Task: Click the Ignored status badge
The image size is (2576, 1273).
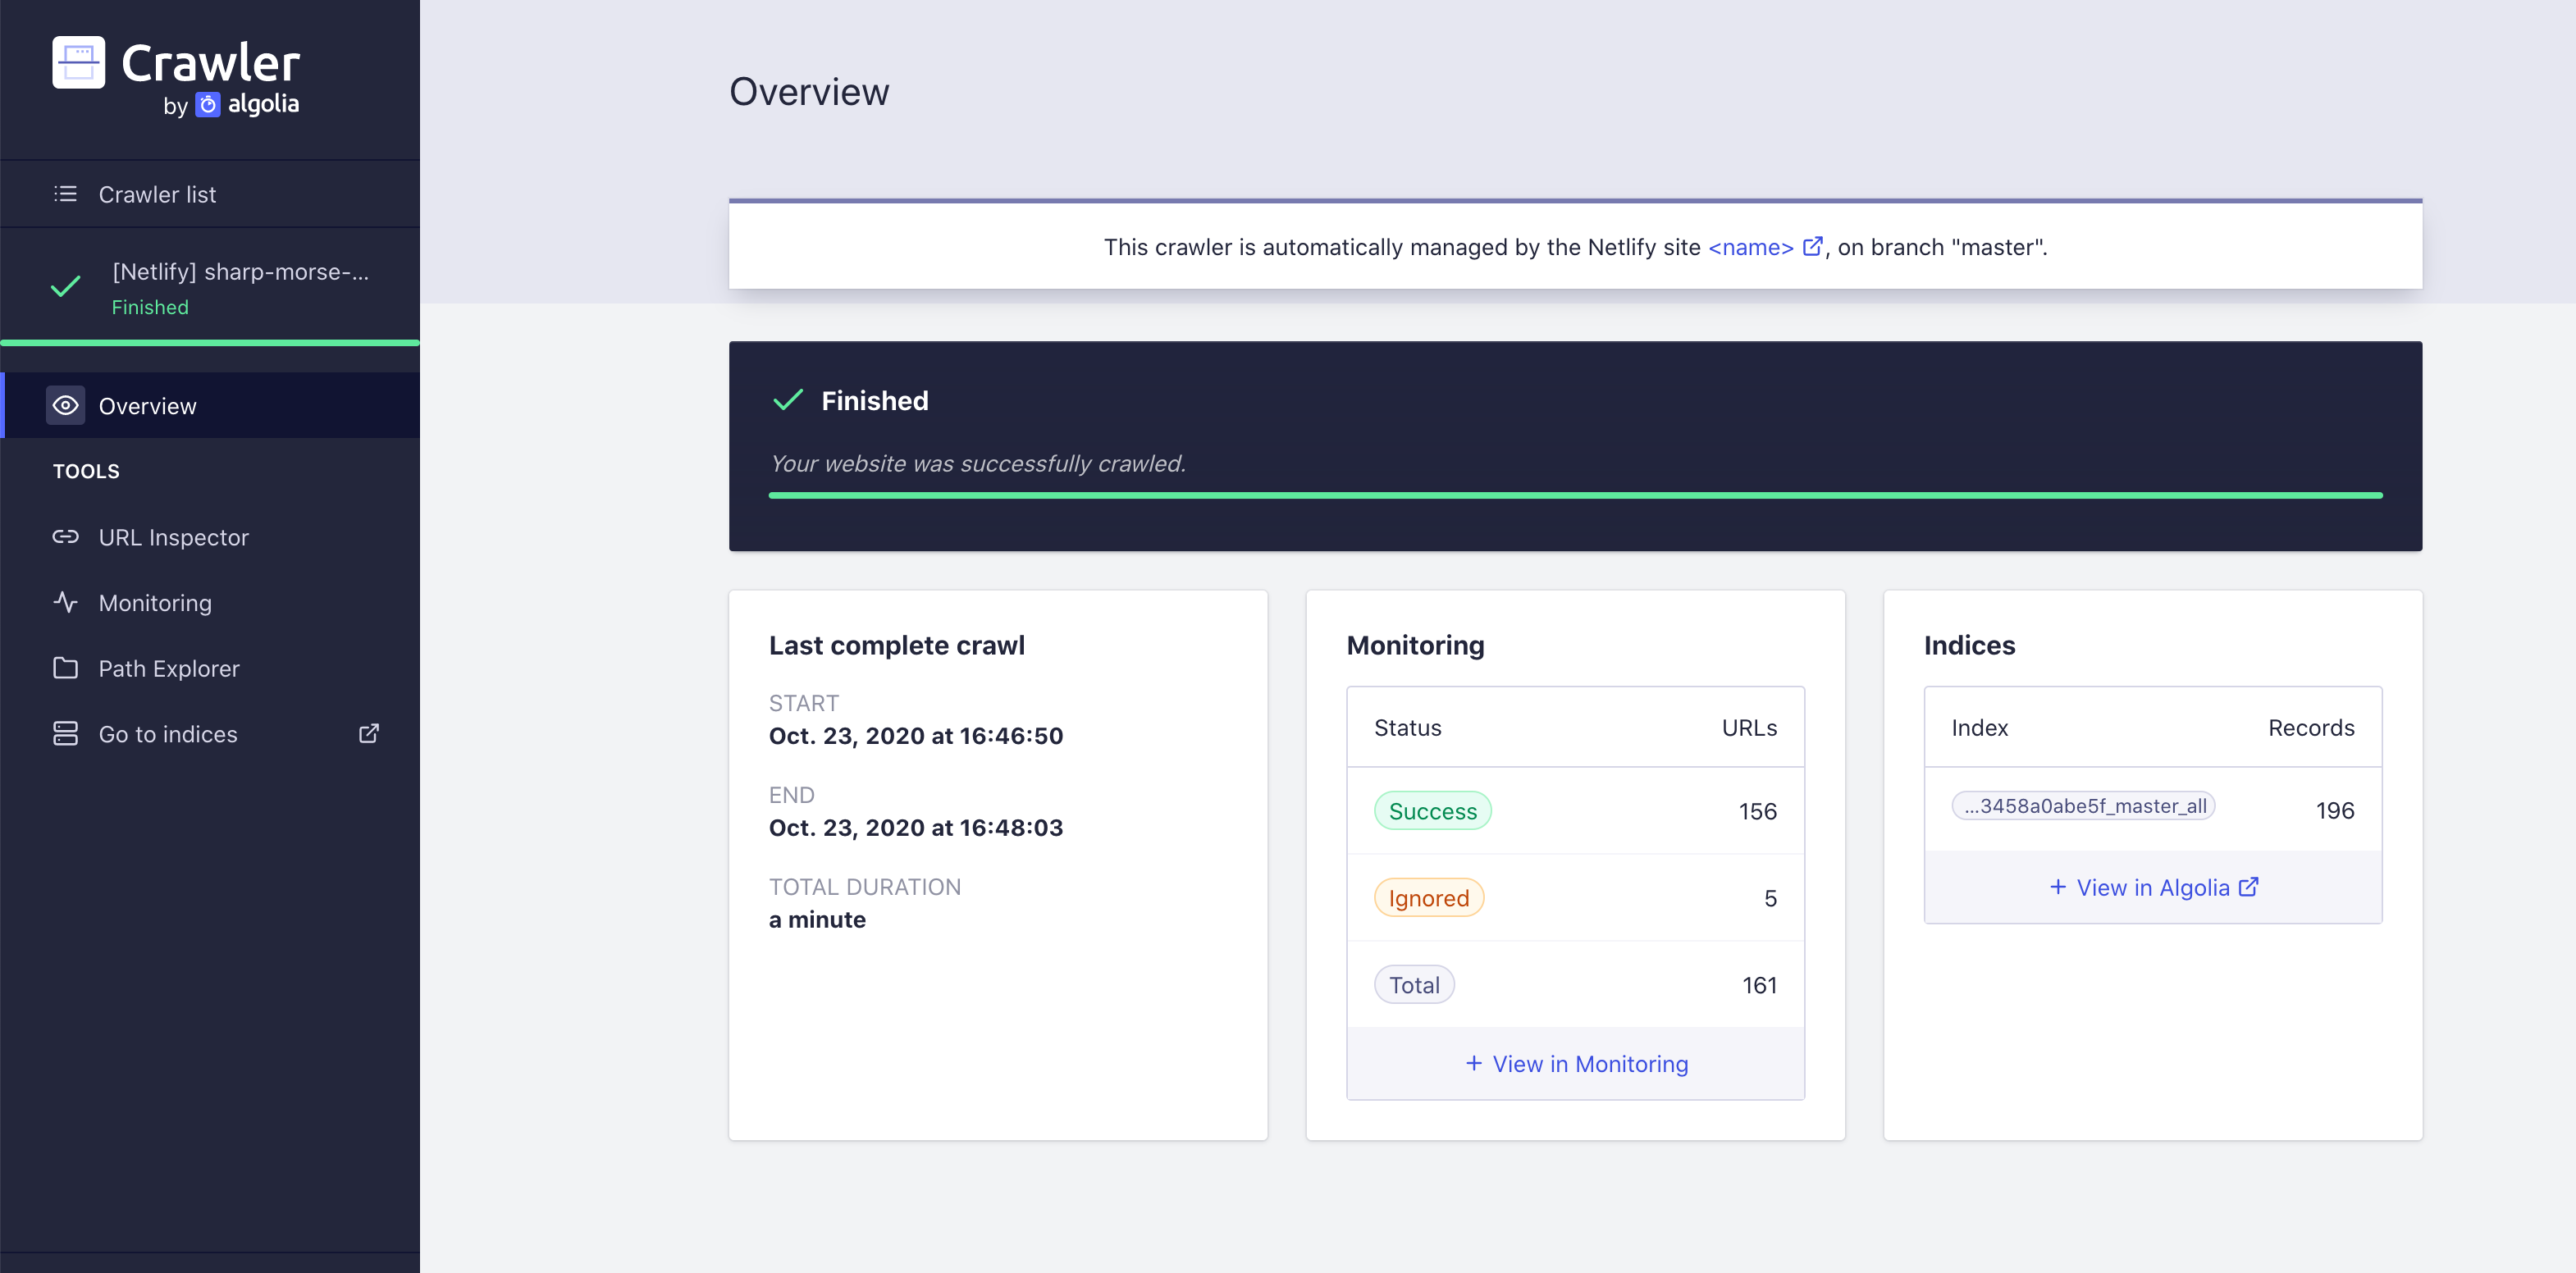Action: click(1428, 898)
